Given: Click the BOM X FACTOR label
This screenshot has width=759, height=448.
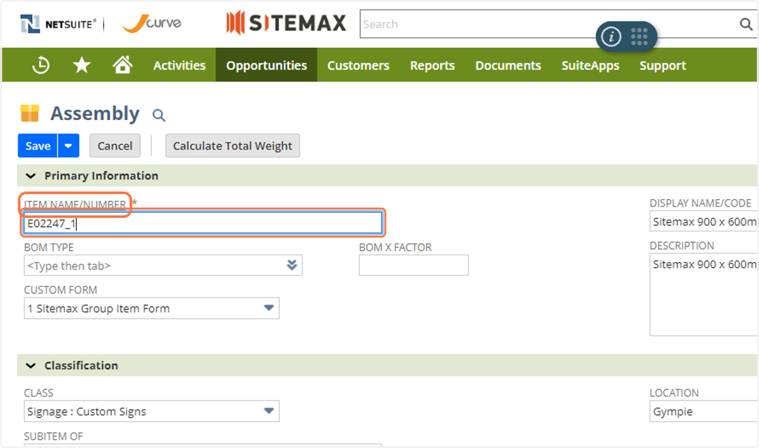Looking at the screenshot, I should click(395, 247).
